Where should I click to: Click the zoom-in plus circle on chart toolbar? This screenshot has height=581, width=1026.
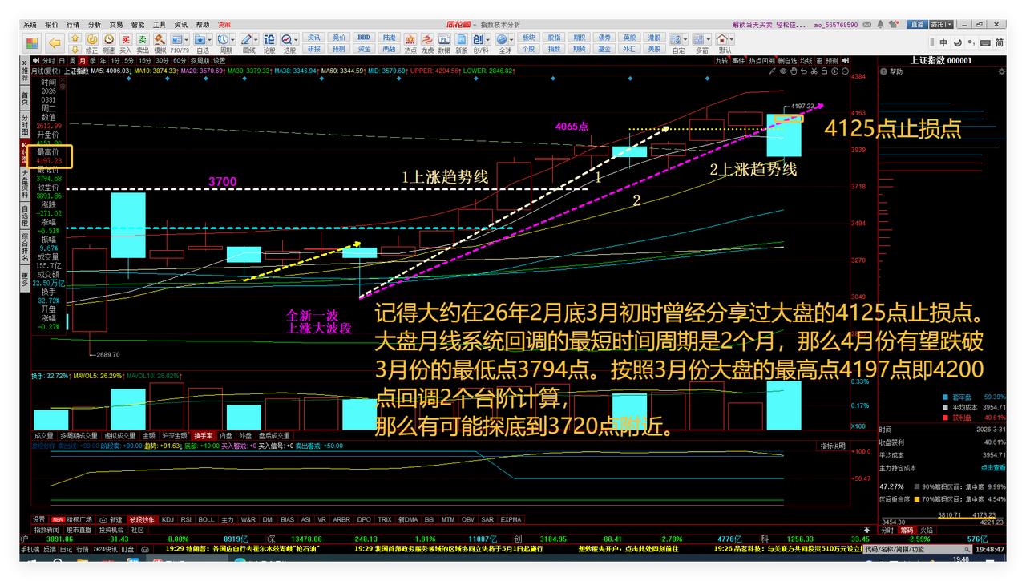(x=834, y=71)
